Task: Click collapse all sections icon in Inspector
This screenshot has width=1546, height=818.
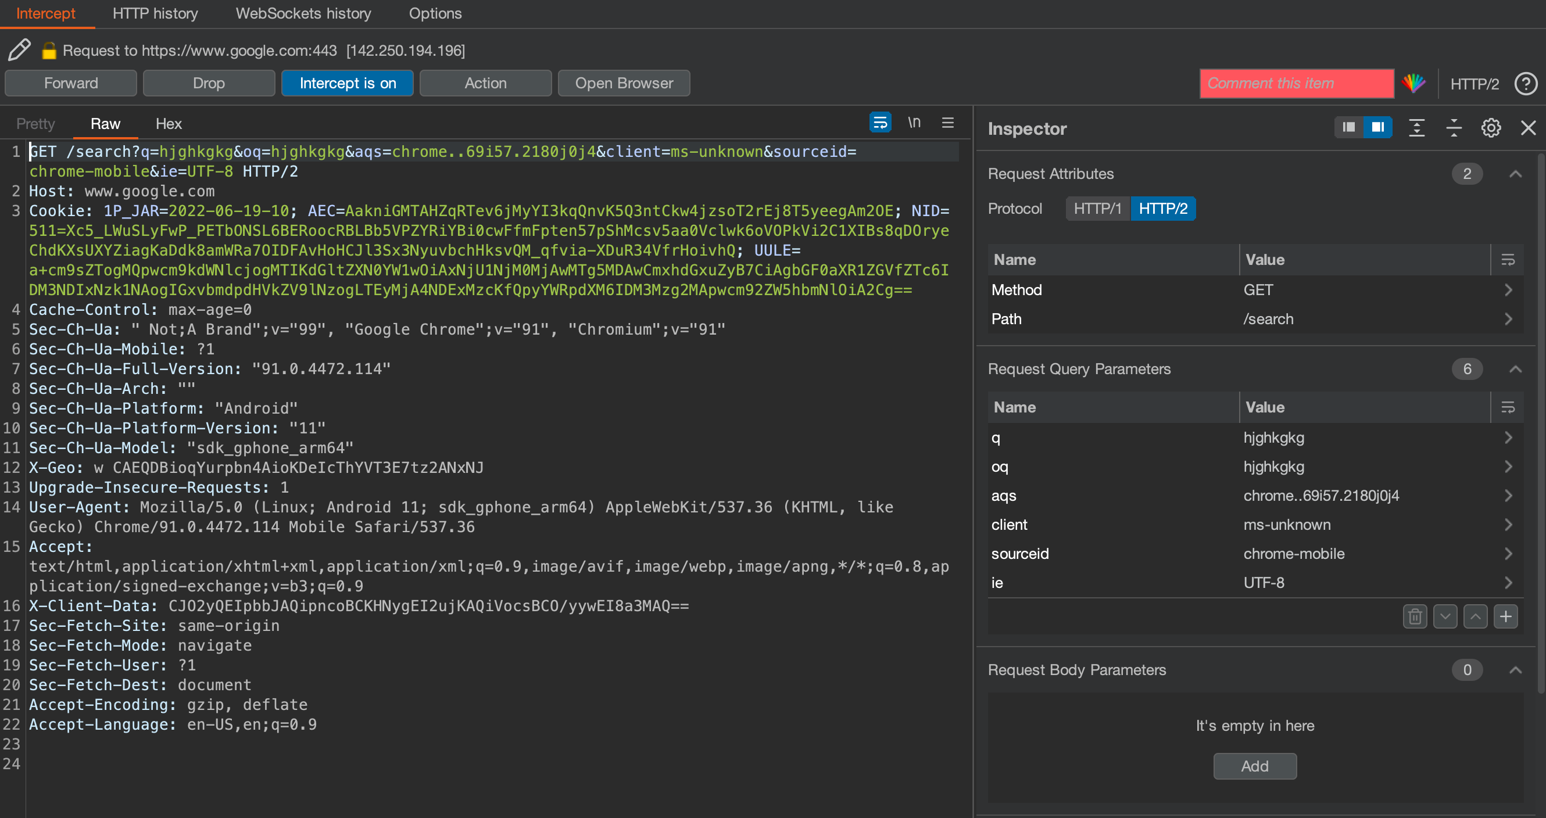Action: 1454,128
